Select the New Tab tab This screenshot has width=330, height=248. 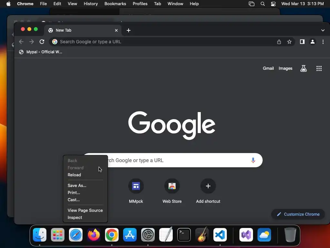(x=83, y=30)
